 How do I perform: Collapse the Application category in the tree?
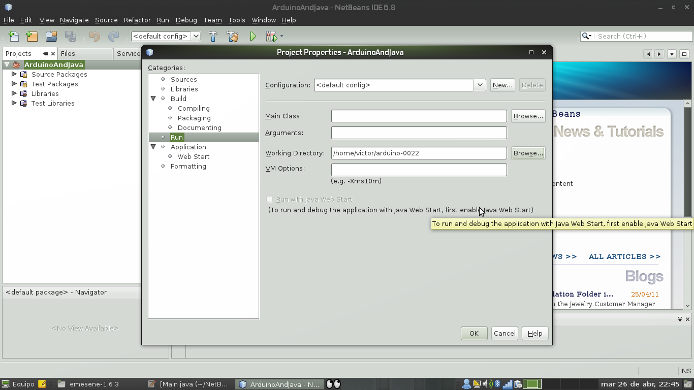[x=153, y=147]
